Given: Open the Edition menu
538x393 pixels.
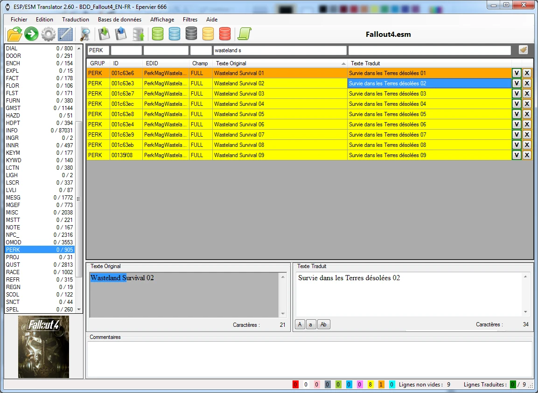Looking at the screenshot, I should tap(45, 20).
